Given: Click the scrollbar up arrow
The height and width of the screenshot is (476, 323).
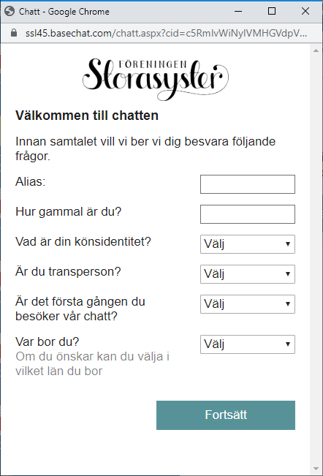Looking at the screenshot, I should [x=316, y=50].
